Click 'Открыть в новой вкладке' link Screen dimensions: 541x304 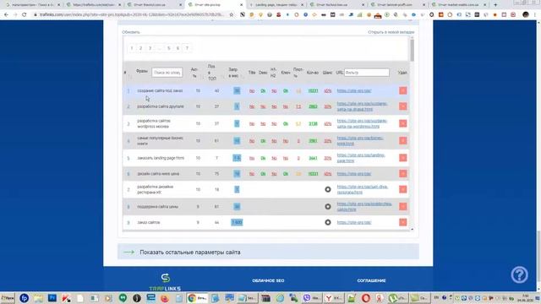(x=391, y=32)
